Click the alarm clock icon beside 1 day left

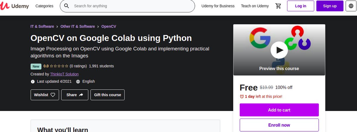tap(242, 96)
